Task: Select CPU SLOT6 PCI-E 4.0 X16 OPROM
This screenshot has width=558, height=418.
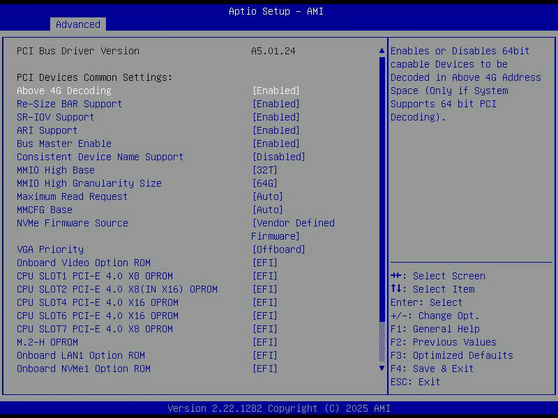Action: click(x=98, y=316)
